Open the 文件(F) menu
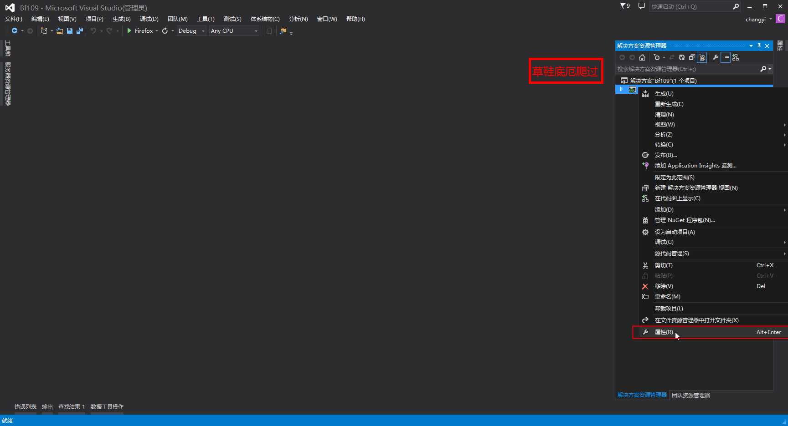Viewport: 788px width, 426px height. click(x=14, y=19)
